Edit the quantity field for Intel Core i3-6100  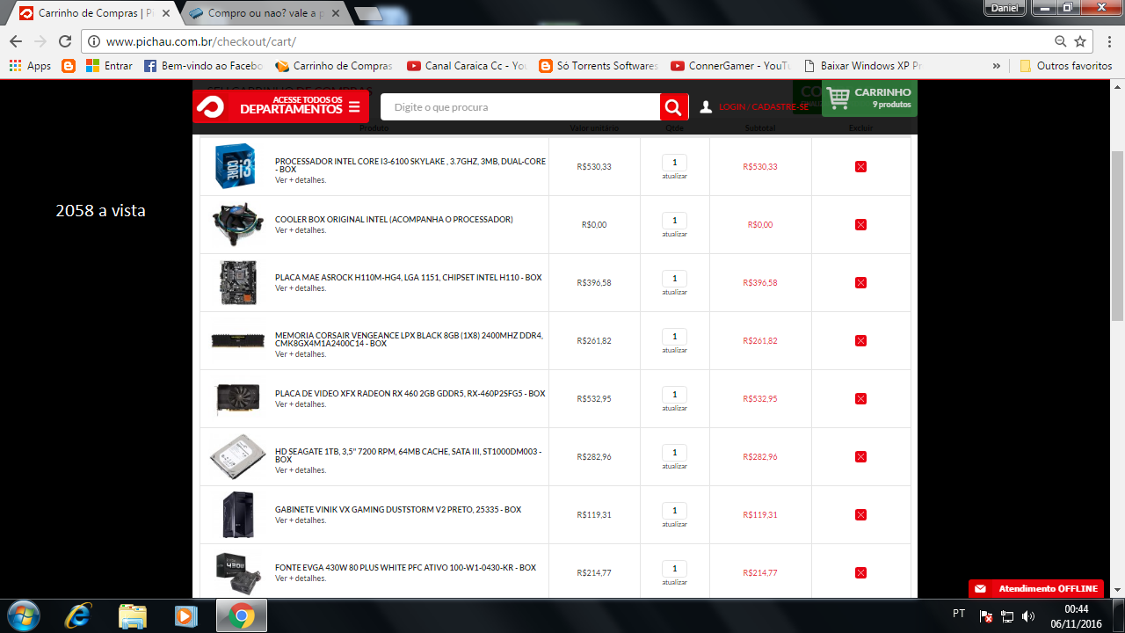[675, 162]
